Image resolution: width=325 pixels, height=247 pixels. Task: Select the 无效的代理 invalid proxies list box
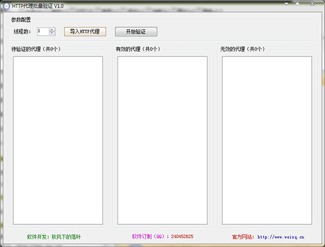[x=266, y=140]
